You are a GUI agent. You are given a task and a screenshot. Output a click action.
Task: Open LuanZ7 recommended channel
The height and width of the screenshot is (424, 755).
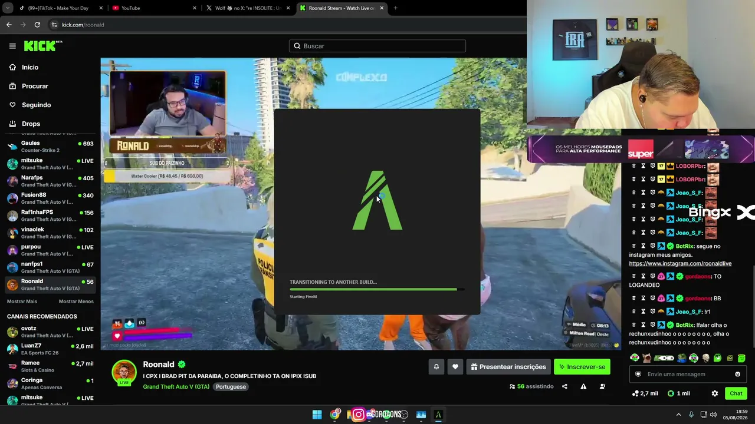[x=50, y=349]
